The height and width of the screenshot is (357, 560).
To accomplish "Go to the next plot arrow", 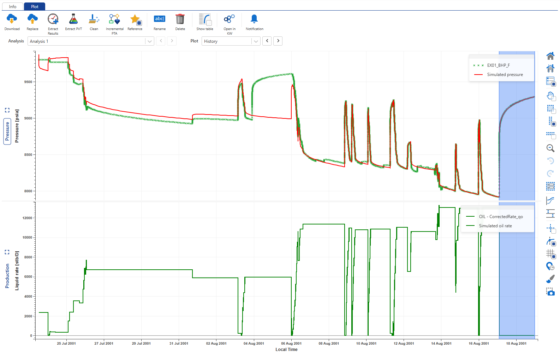I will coord(278,41).
